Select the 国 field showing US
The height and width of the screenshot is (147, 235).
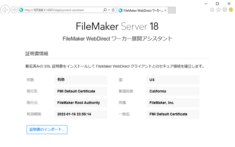[x=173, y=80]
